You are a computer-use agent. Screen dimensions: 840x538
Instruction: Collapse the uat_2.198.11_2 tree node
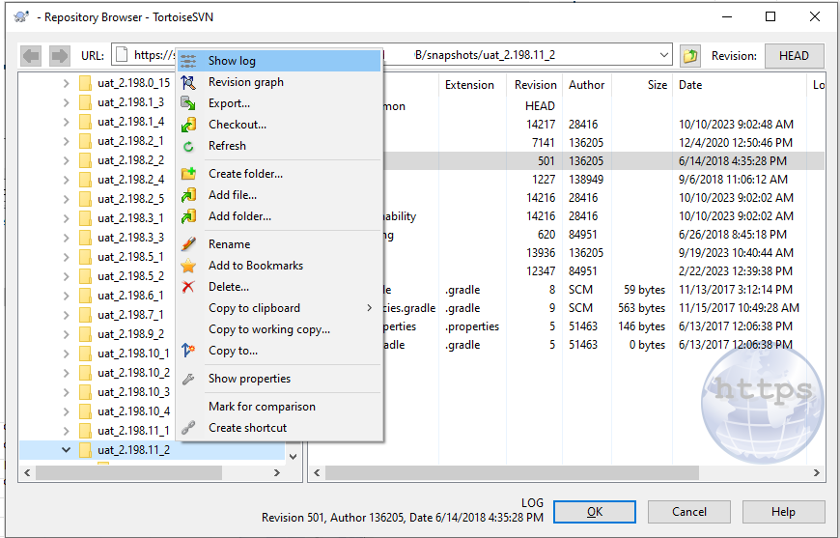point(66,450)
